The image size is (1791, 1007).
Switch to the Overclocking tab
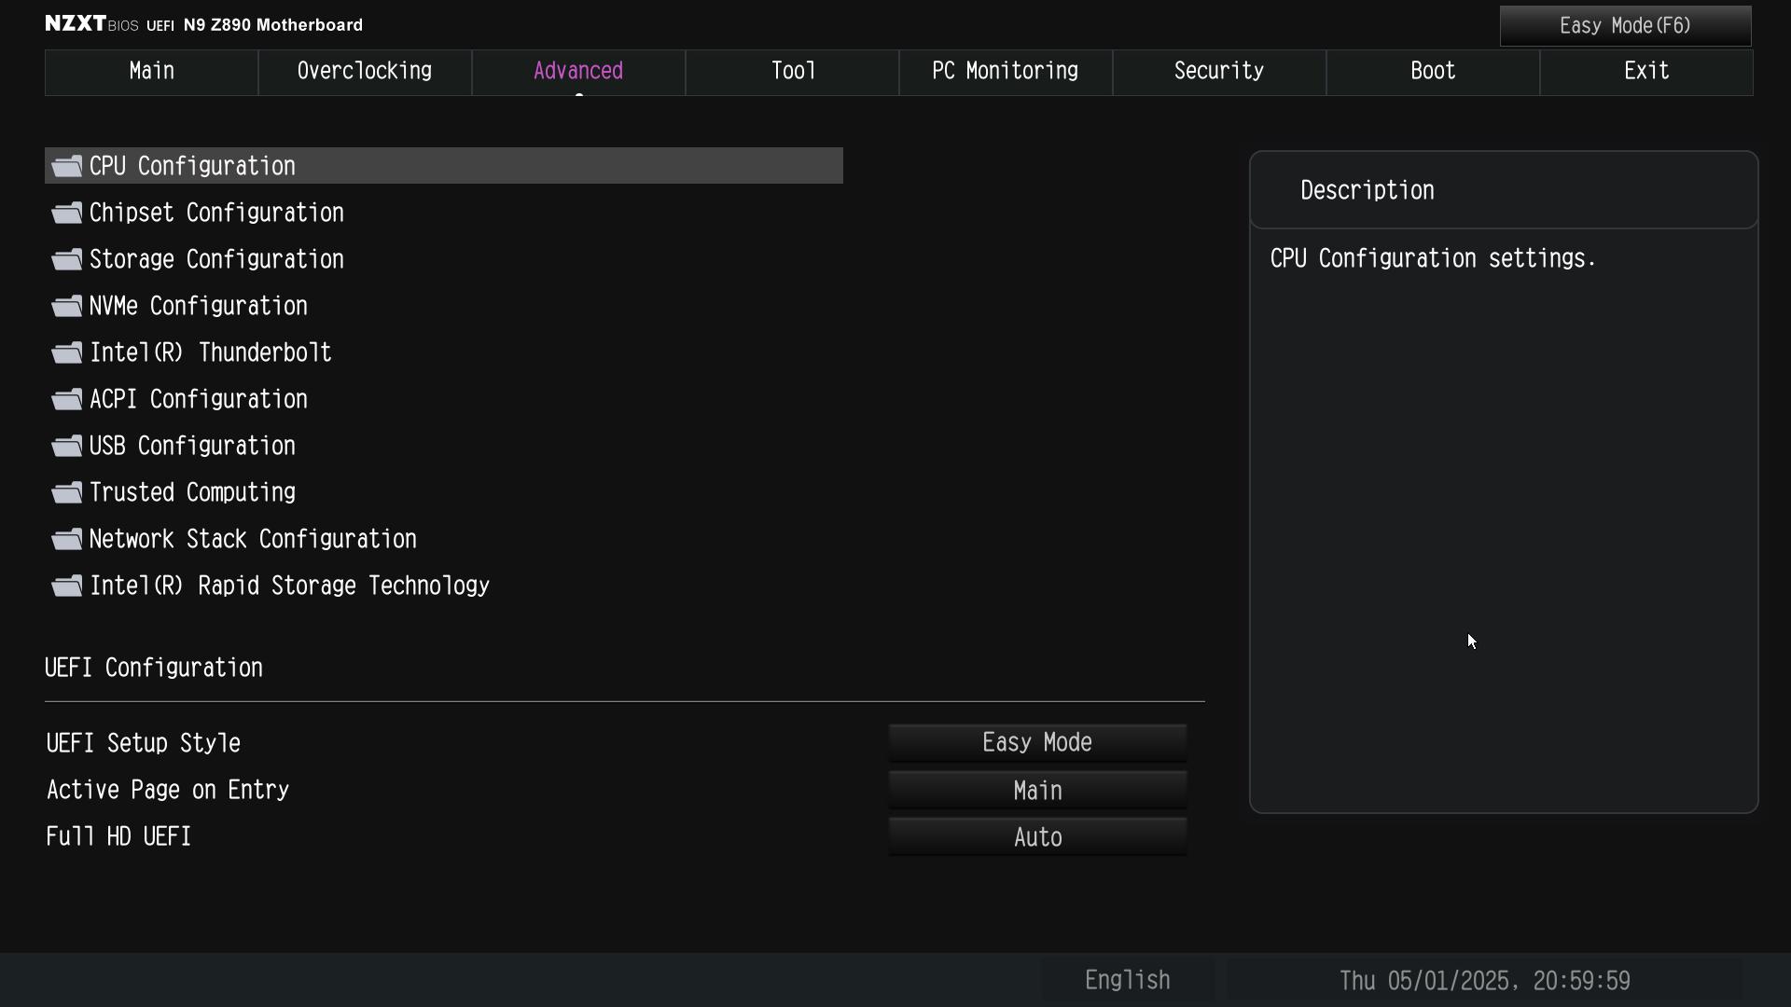[365, 72]
